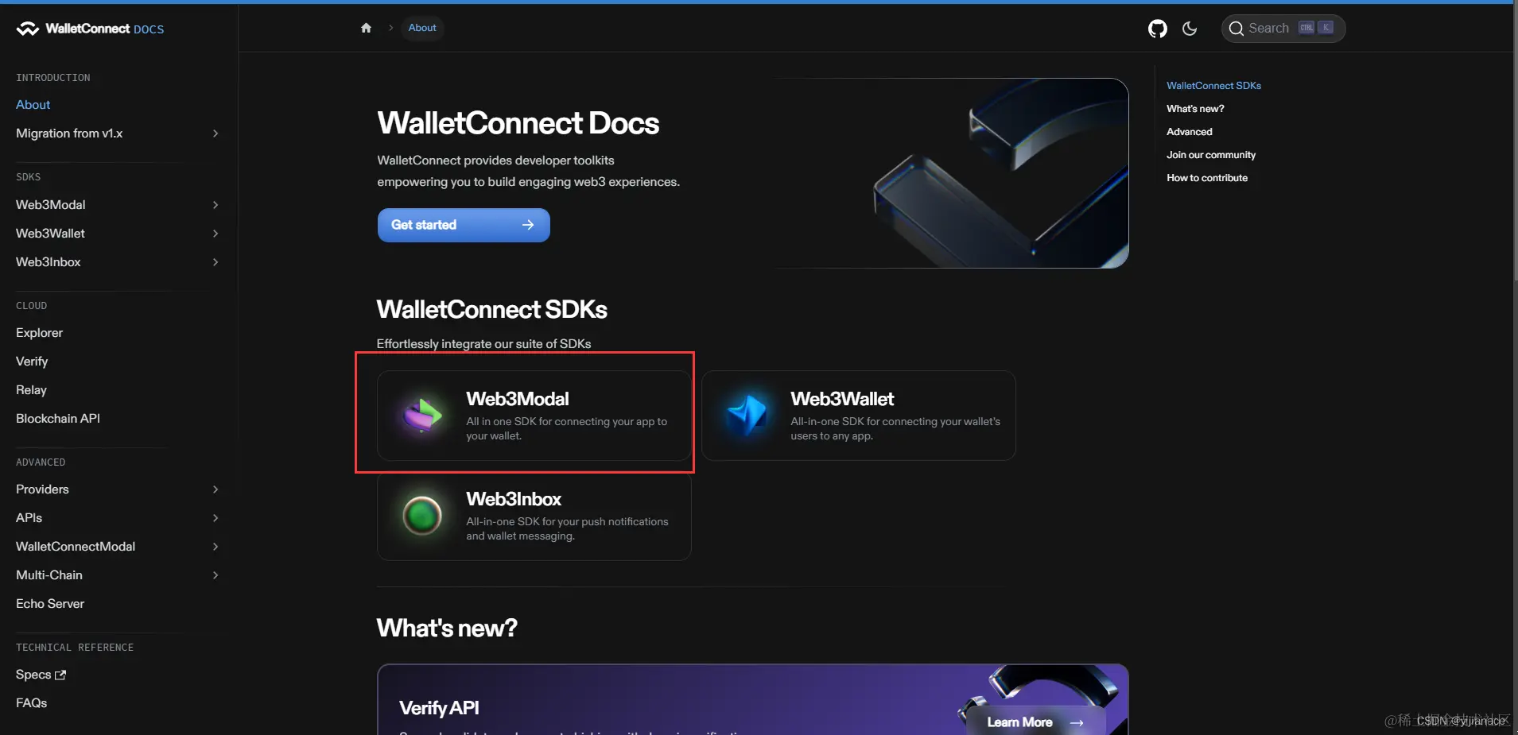Click the Web3Modal purple-green icon
The width and height of the screenshot is (1518, 735).
[421, 415]
